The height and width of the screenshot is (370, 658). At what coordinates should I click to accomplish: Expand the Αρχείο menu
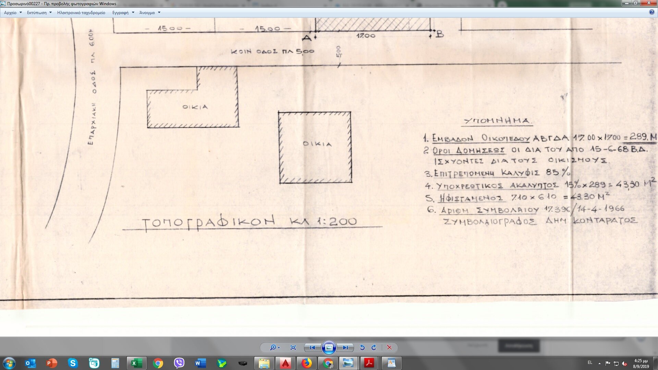click(13, 13)
